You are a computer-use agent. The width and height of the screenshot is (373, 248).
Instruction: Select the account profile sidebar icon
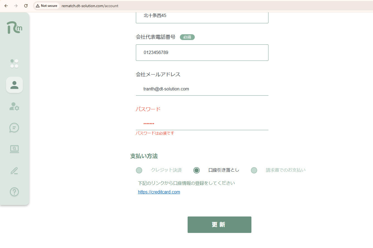[x=14, y=85]
